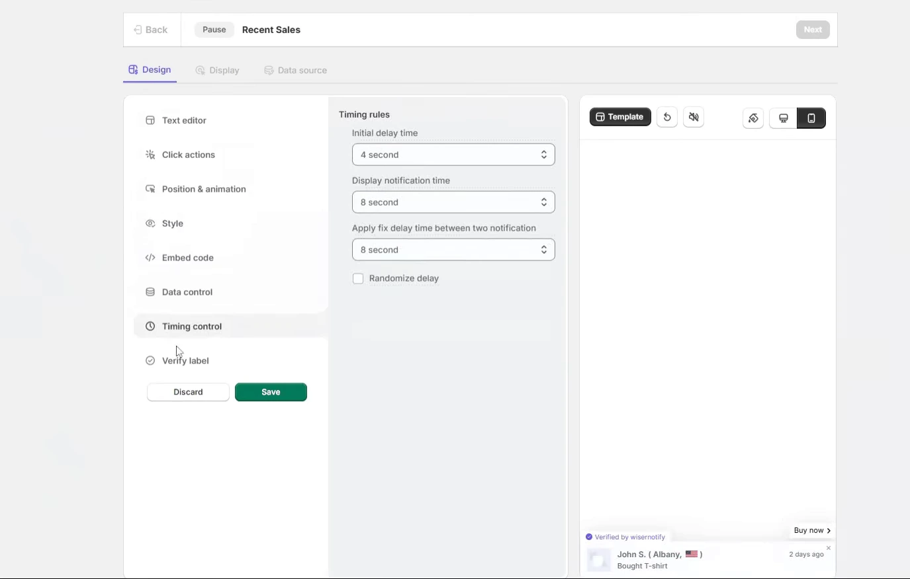
Task: Click the Recent Sales title
Action: 271,30
